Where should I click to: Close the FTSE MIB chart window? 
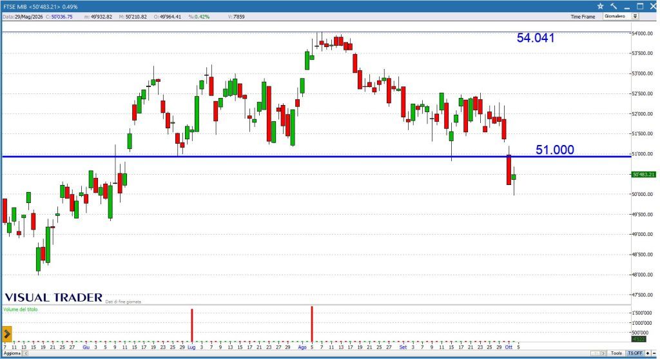pyautogui.click(x=653, y=6)
